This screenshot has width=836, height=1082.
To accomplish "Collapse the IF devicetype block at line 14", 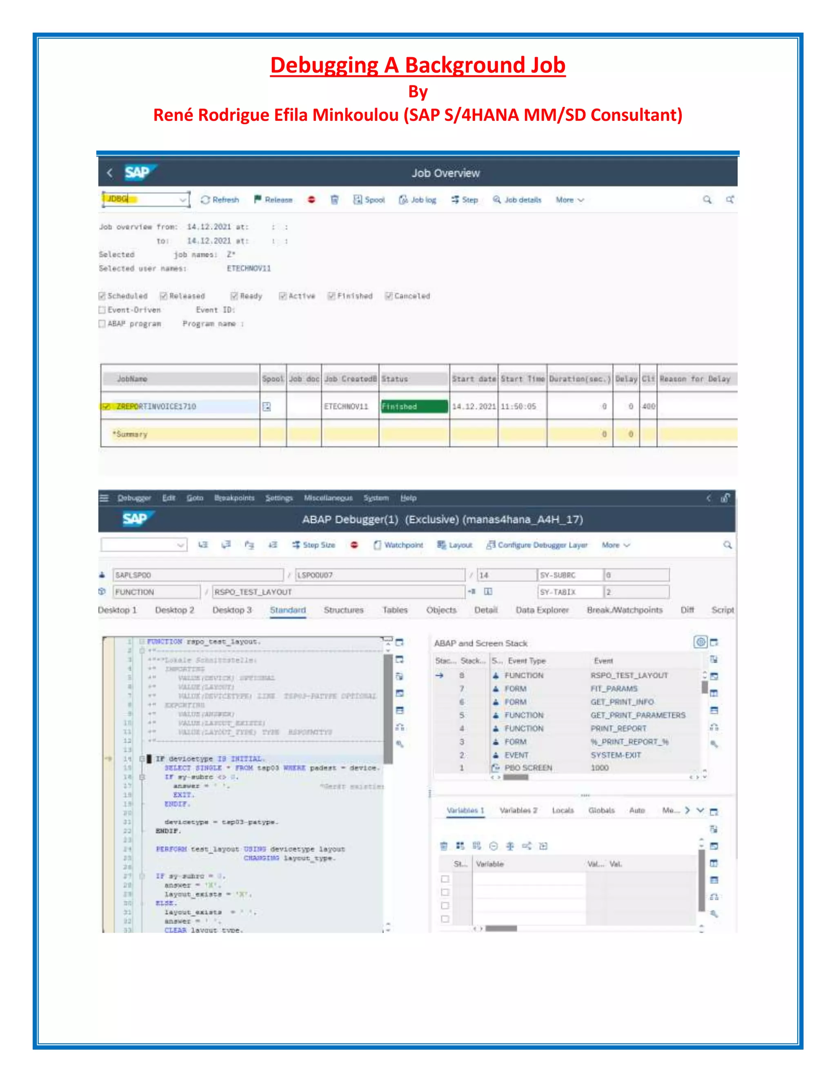I will 142,759.
